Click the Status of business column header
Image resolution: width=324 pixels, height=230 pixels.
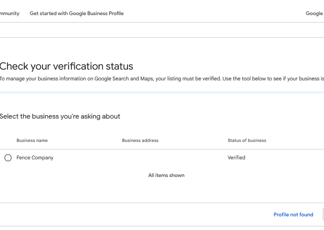click(247, 141)
